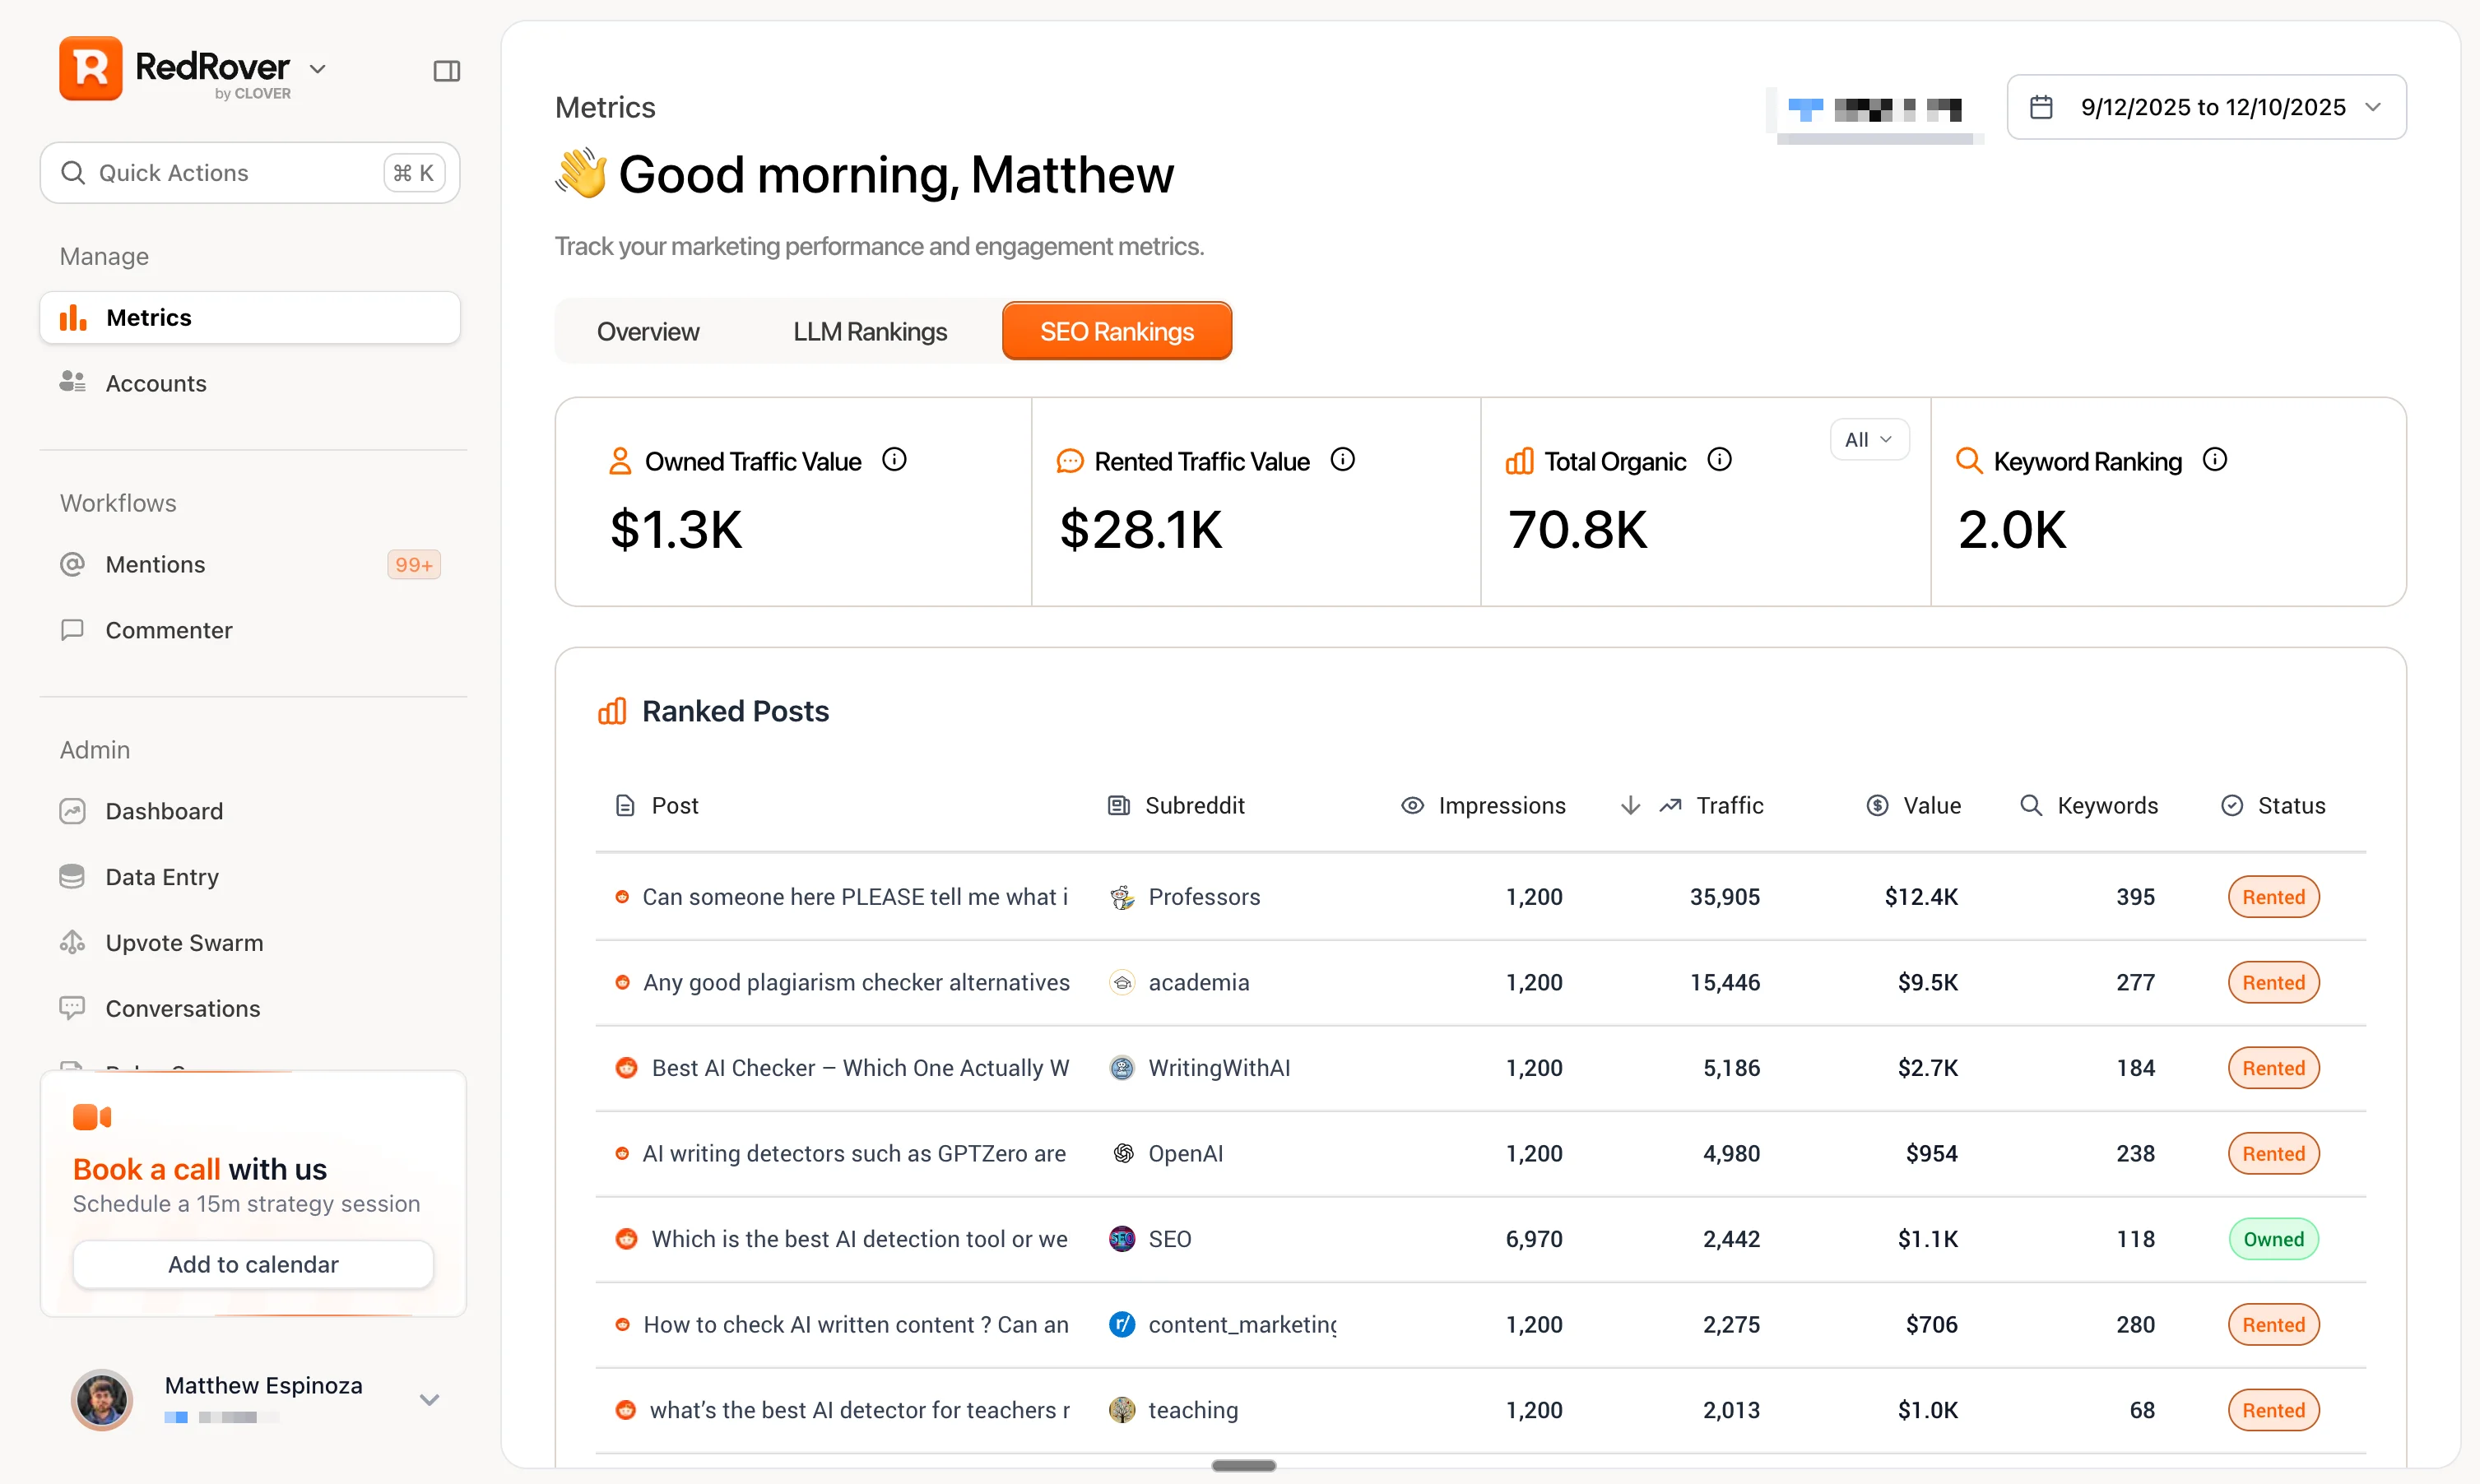The height and width of the screenshot is (1484, 2480).
Task: Sort by the Keywords column header
Action: pyautogui.click(x=2089, y=806)
